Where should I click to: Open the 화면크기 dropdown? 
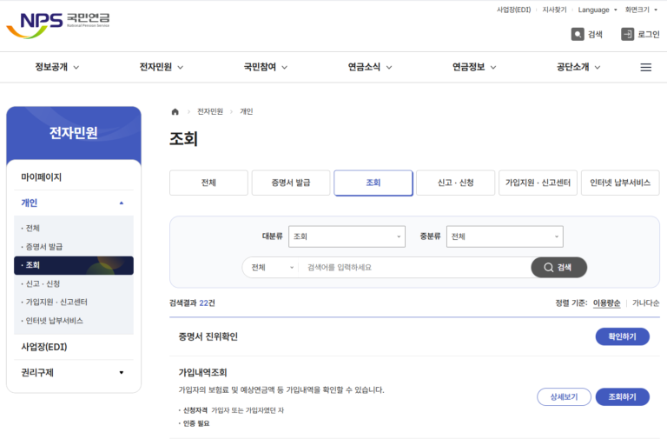click(x=641, y=10)
